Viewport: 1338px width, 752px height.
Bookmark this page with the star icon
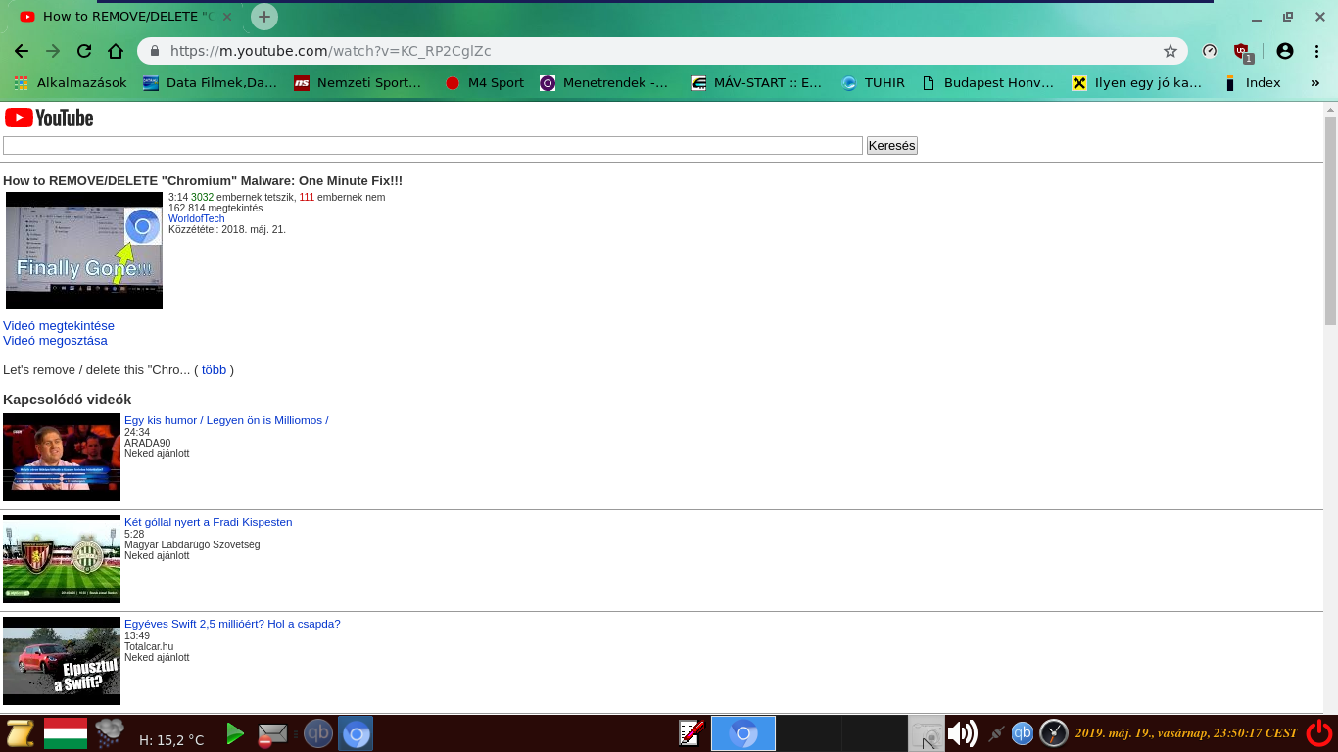tap(1170, 51)
